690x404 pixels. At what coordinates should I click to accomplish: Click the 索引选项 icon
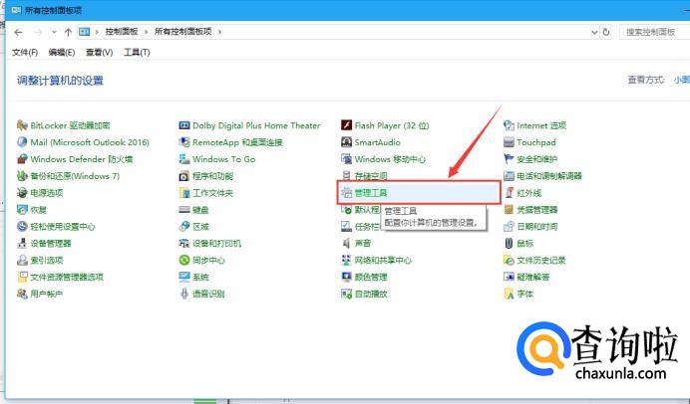pyautogui.click(x=22, y=260)
